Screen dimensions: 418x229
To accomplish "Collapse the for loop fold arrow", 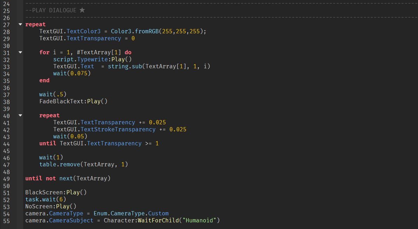I will pos(20,52).
